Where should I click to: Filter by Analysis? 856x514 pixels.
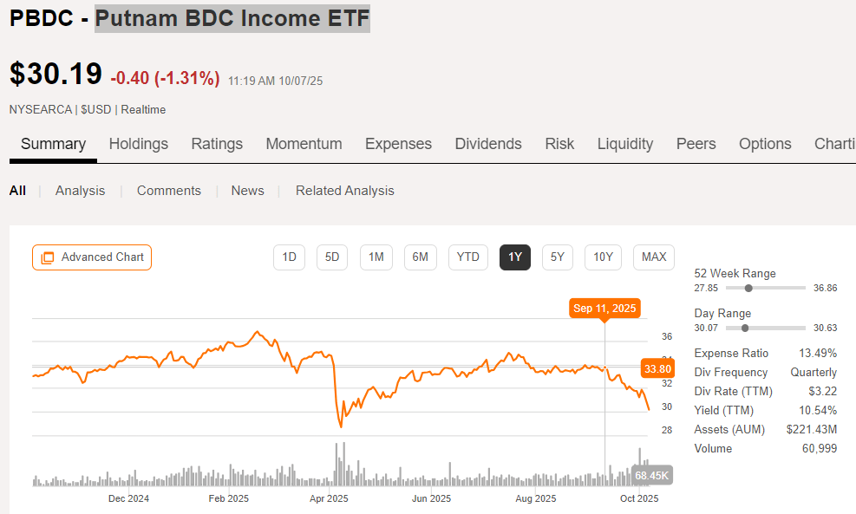pyautogui.click(x=80, y=191)
